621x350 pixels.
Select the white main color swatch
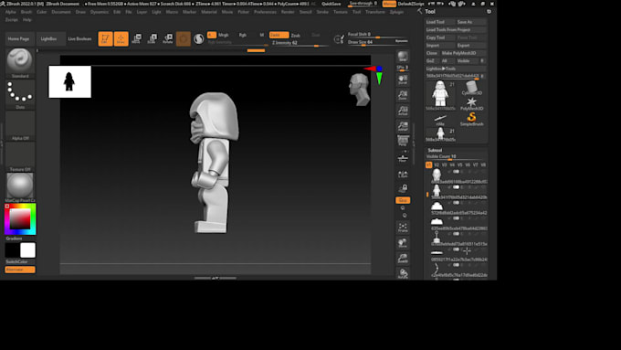tap(27, 250)
